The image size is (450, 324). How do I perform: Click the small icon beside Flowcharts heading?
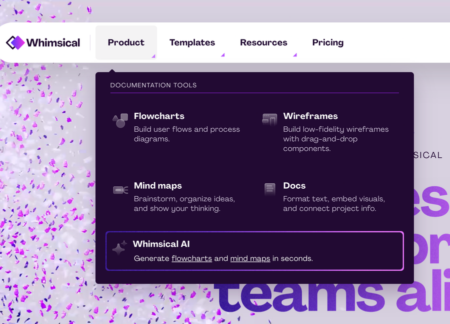coord(119,120)
